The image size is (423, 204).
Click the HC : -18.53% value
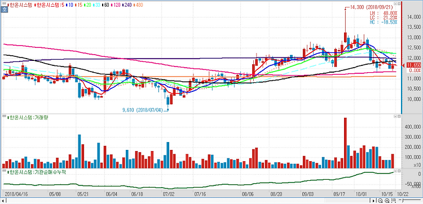click(x=384, y=21)
